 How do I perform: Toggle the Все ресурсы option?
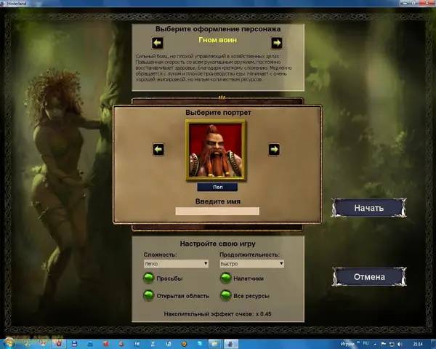(225, 296)
